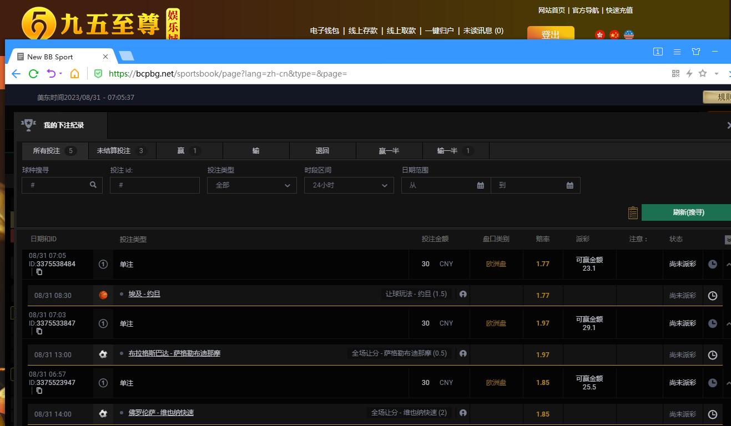Screen dimensions: 731x426
Task: Close the New BB Sport tab
Action: pyautogui.click(x=105, y=57)
